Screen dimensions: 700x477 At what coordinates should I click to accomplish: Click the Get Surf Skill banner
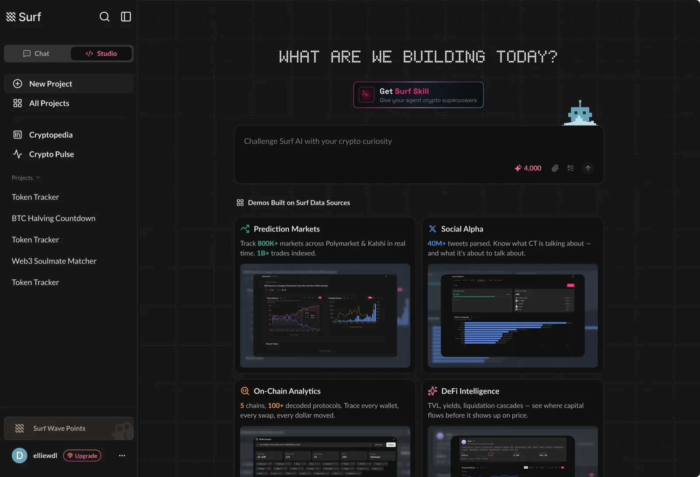coord(418,95)
